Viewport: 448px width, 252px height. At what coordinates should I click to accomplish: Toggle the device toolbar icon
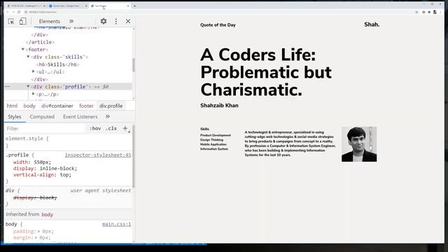[x=22, y=21]
